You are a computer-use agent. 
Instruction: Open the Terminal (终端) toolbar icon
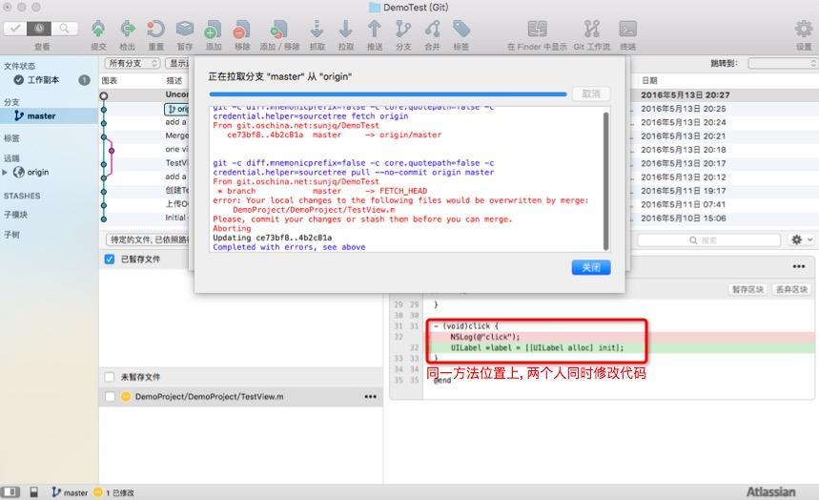pos(627,30)
